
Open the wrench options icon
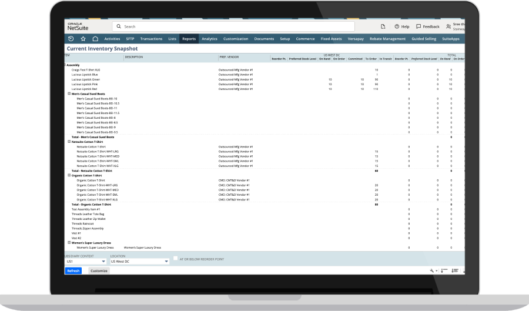433,270
